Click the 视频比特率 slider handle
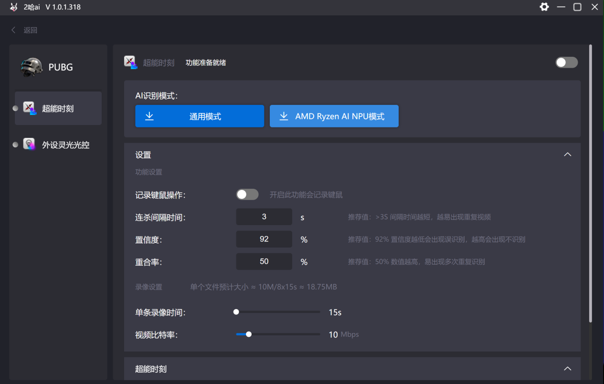 tap(249, 334)
